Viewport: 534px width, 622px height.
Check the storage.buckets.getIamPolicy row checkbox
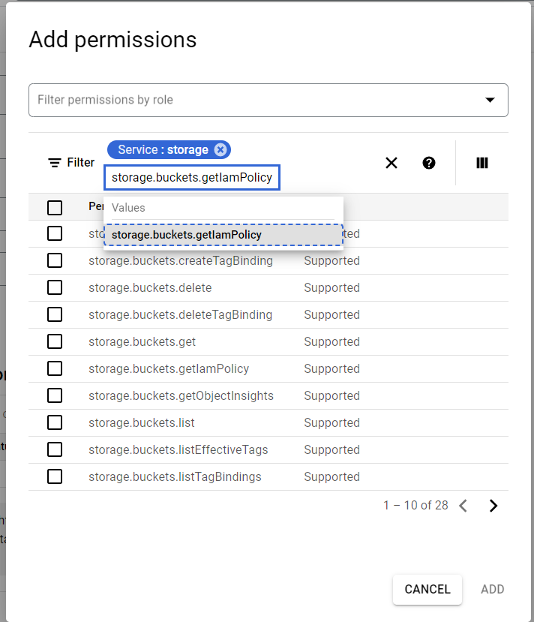tap(55, 368)
